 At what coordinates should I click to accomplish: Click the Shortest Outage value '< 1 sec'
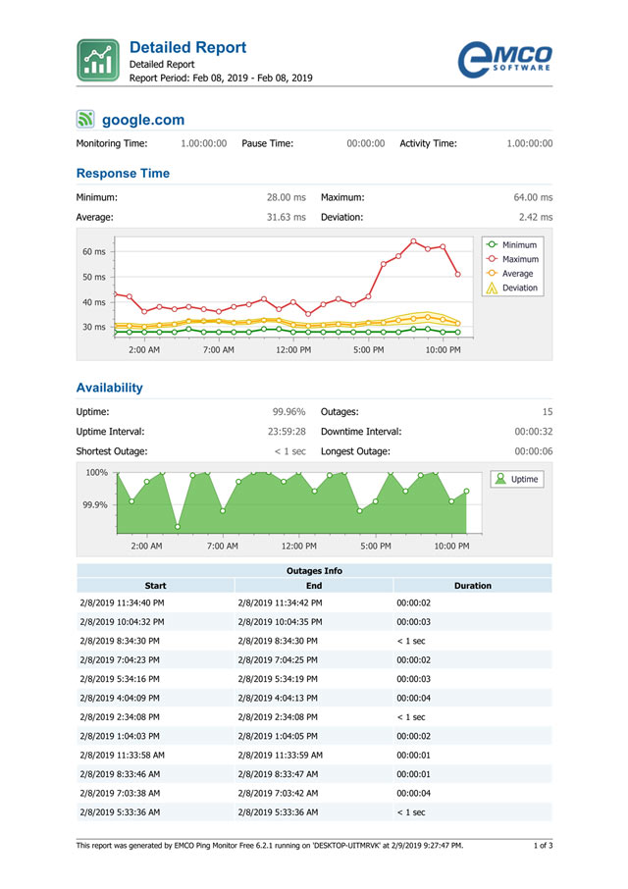[290, 451]
